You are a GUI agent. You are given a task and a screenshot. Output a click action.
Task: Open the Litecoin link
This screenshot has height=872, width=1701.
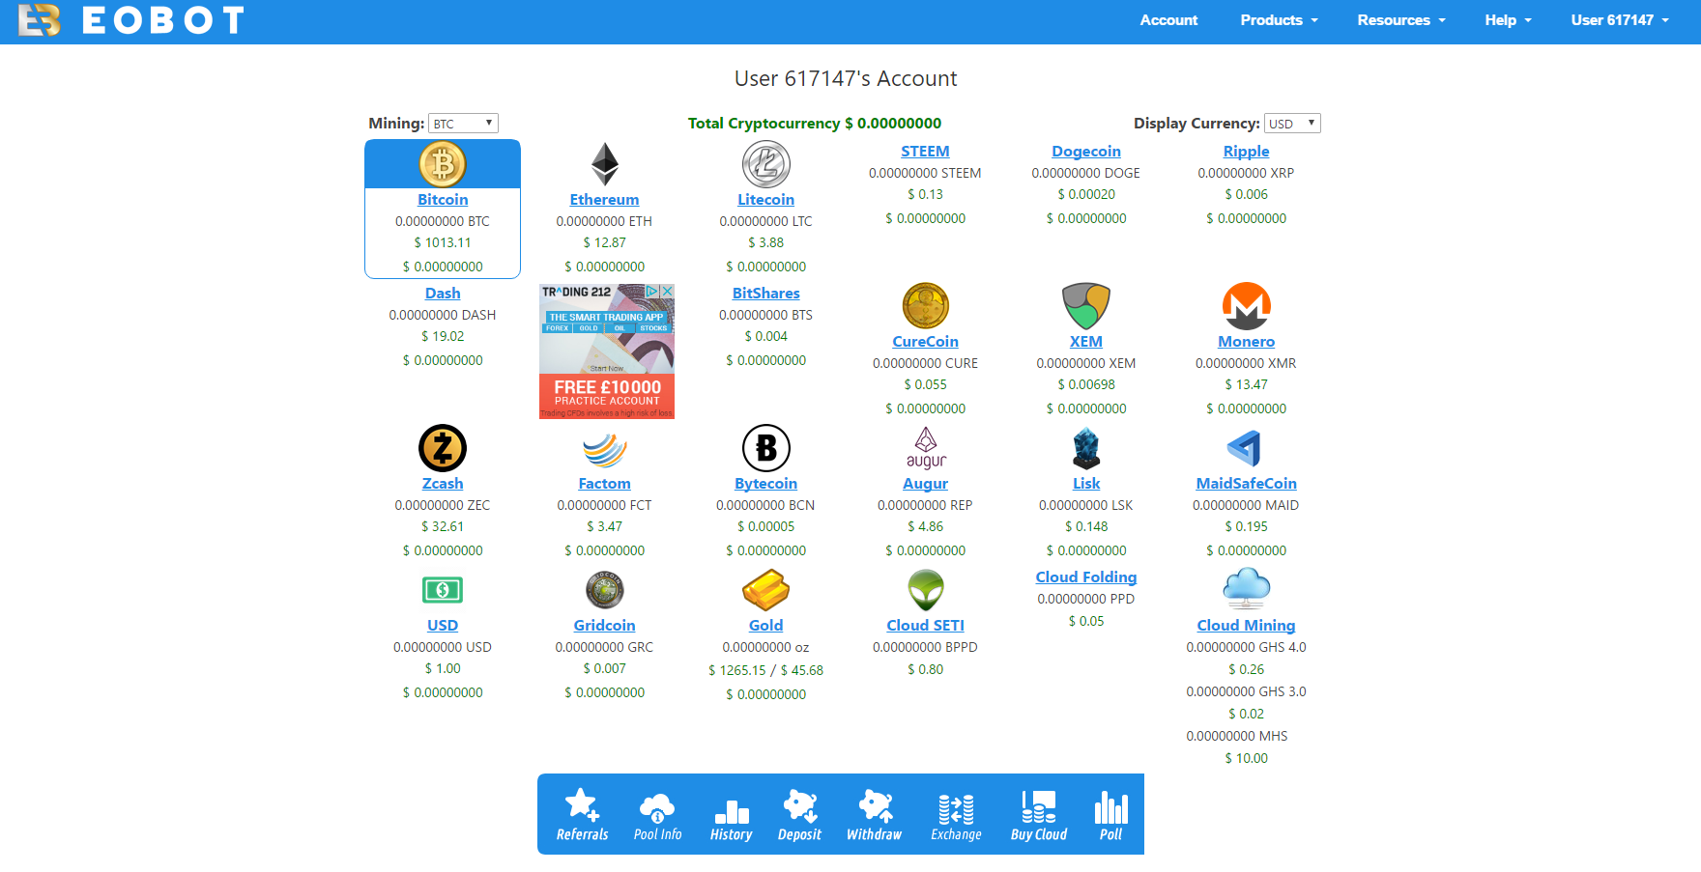point(766,200)
